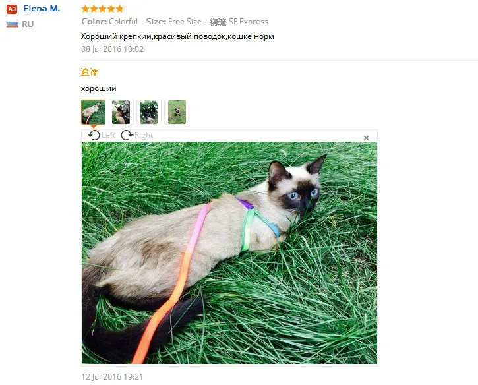Show the fourth thumbnail of sitting cat
This screenshot has width=478, height=385.
tap(177, 112)
